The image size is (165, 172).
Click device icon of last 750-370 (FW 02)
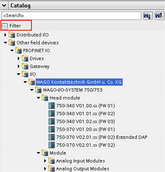(x=52, y=145)
